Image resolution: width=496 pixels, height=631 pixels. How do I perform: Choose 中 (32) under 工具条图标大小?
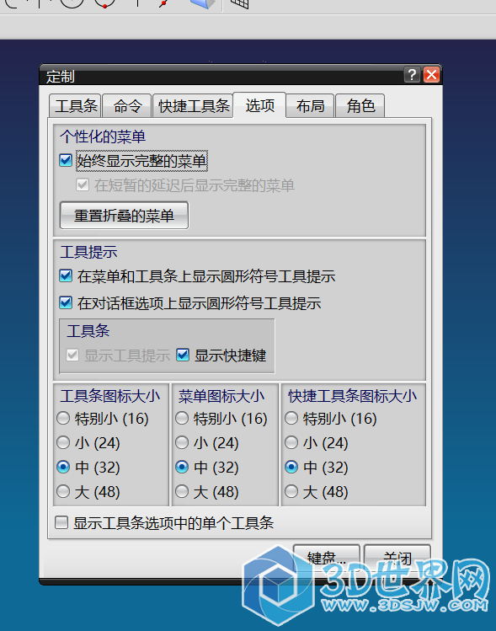pos(63,468)
